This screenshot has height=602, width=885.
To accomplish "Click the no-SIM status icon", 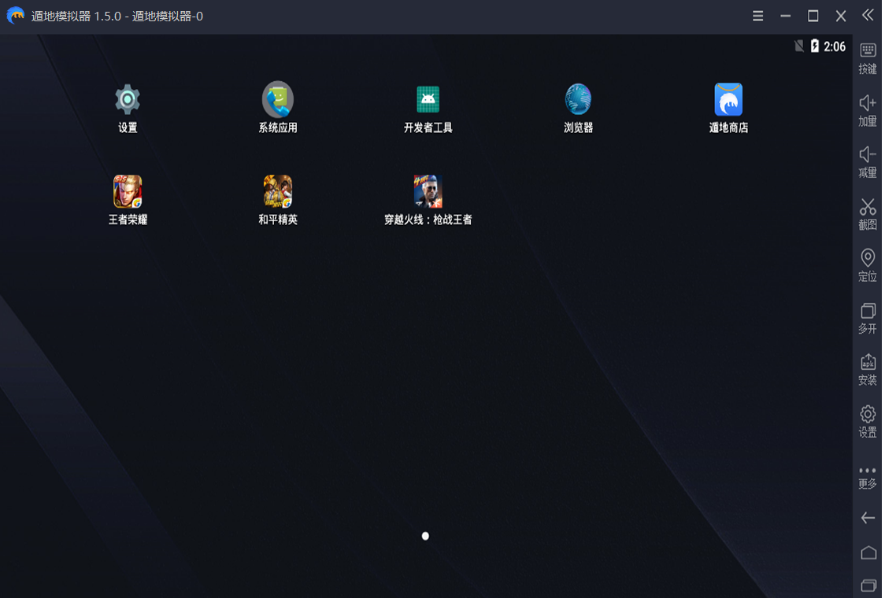I will (x=799, y=46).
